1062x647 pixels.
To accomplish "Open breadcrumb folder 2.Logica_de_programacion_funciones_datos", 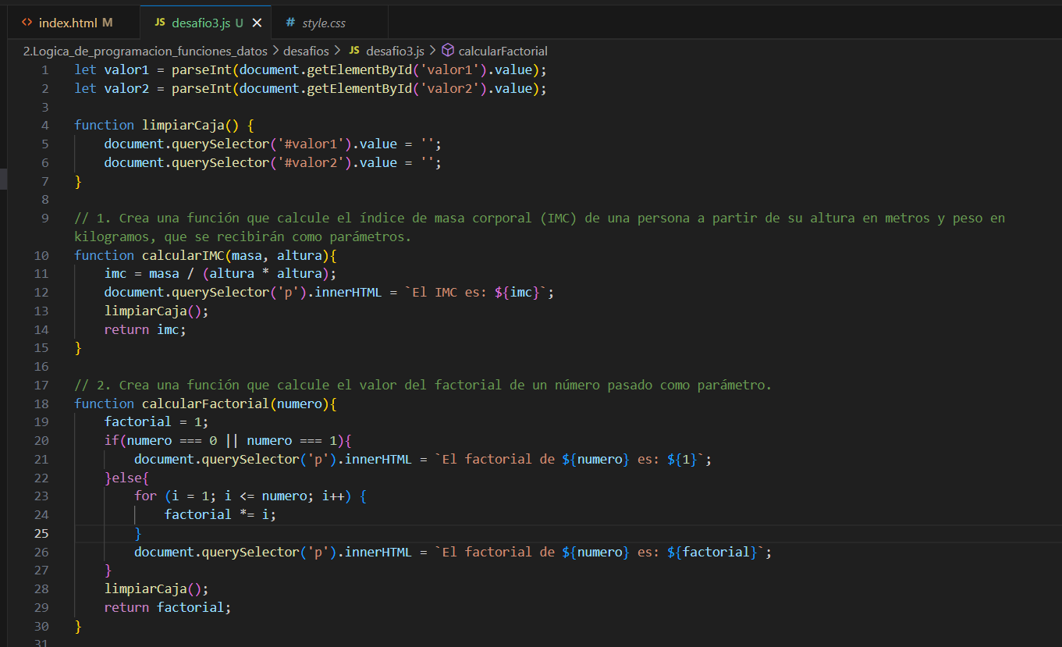I will (145, 51).
